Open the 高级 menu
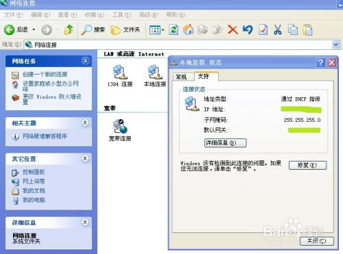Viewport: 343px width, 254px height. coord(148,15)
